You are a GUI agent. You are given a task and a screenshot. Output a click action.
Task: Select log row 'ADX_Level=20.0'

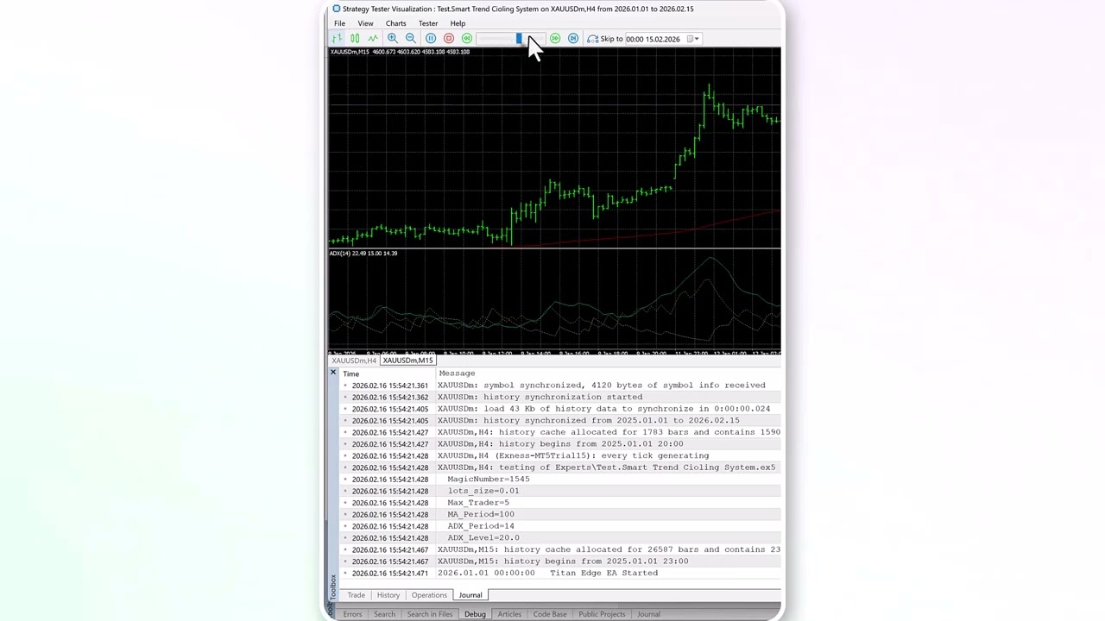coord(561,537)
